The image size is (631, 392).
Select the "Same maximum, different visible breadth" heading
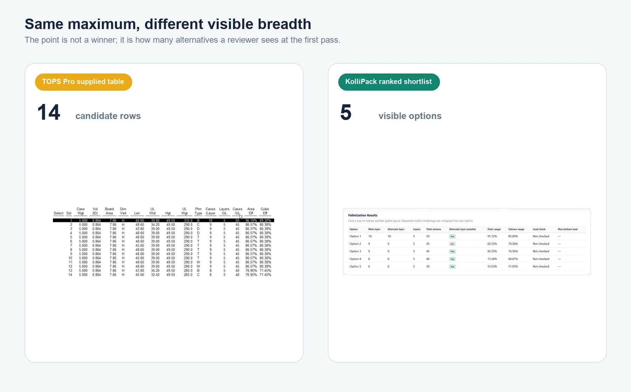click(168, 24)
